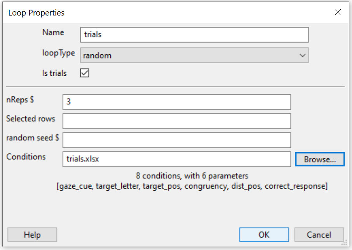Screen dimensions: 352x250
Task: Toggle the Is trials checkbox
Action: [85, 73]
